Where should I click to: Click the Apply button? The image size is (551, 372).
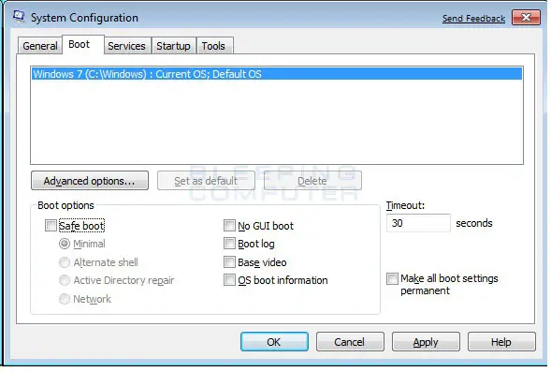pos(426,342)
